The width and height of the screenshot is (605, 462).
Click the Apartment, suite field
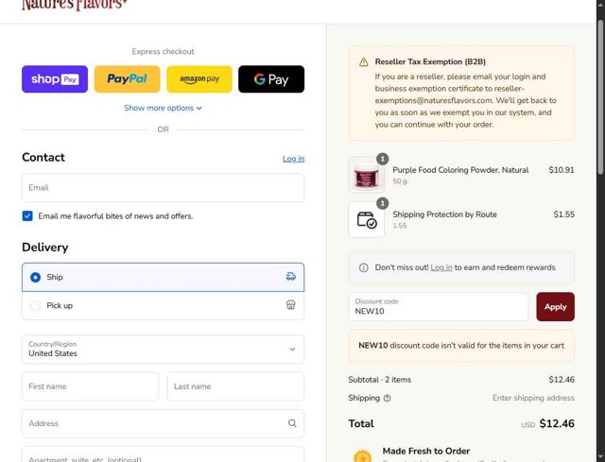[x=163, y=455]
